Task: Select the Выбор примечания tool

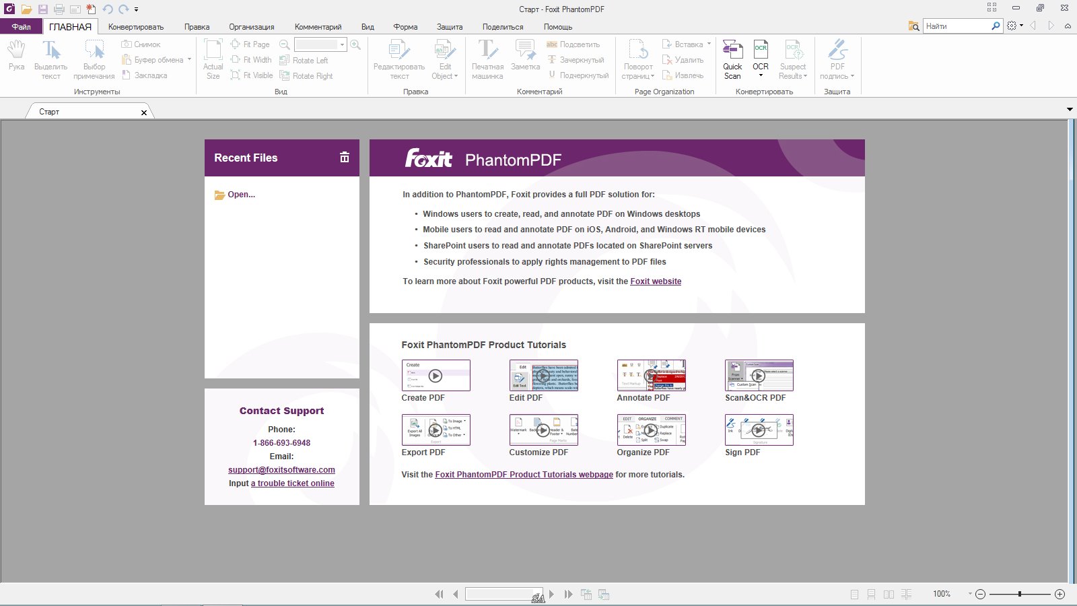Action: [94, 60]
